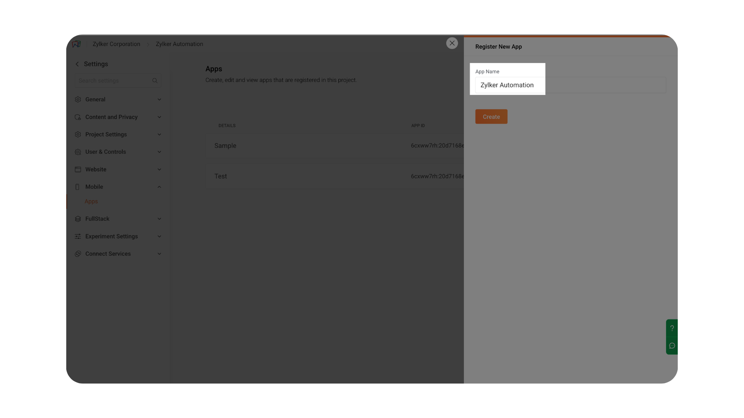The width and height of the screenshot is (744, 418).
Task: Close the Register New App panel
Action: tap(452, 43)
